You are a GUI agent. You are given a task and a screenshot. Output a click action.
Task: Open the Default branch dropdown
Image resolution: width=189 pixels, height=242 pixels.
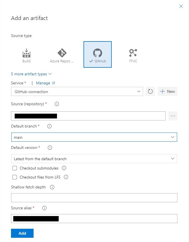(x=94, y=137)
